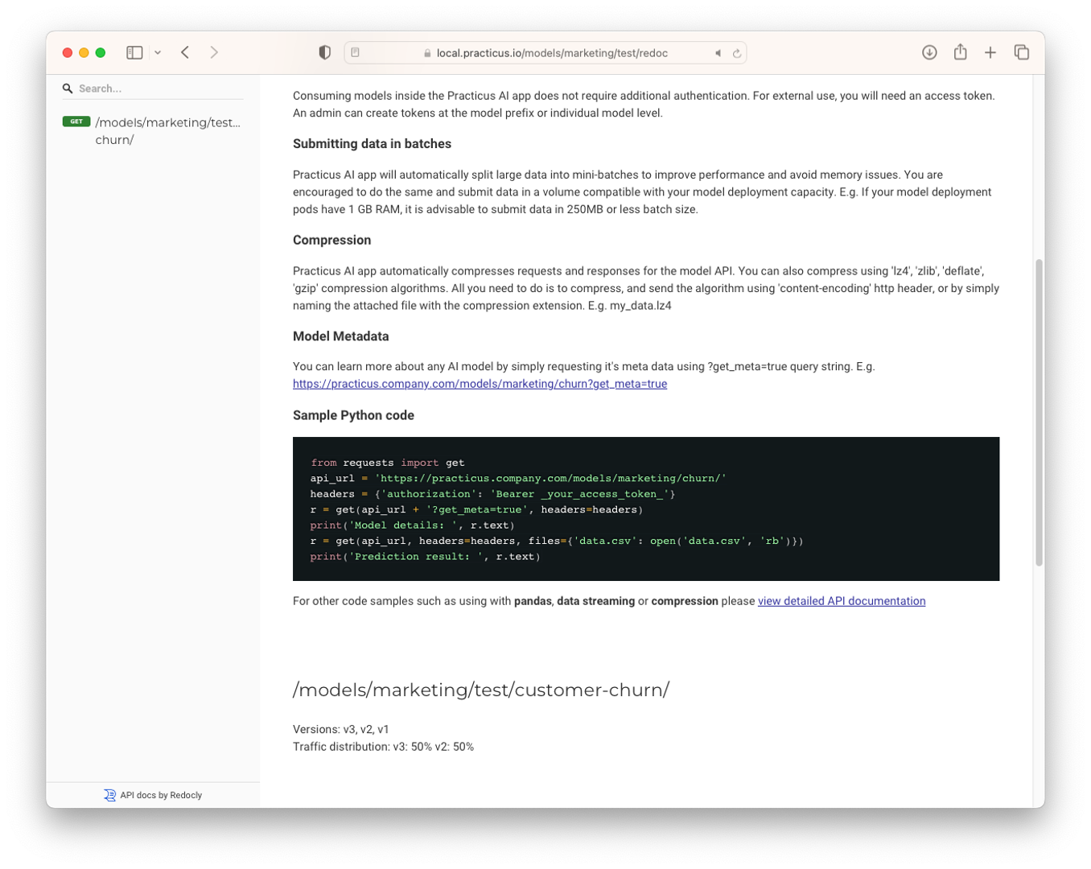The image size is (1091, 869).
Task: Click the address bar URL field
Action: (551, 53)
